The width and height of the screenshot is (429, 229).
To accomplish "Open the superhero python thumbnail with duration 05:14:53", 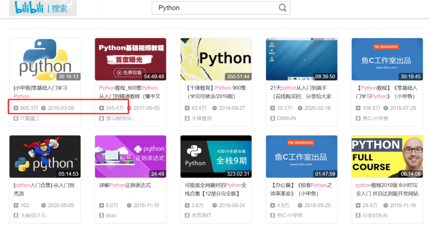I will pyautogui.click(x=45, y=156).
